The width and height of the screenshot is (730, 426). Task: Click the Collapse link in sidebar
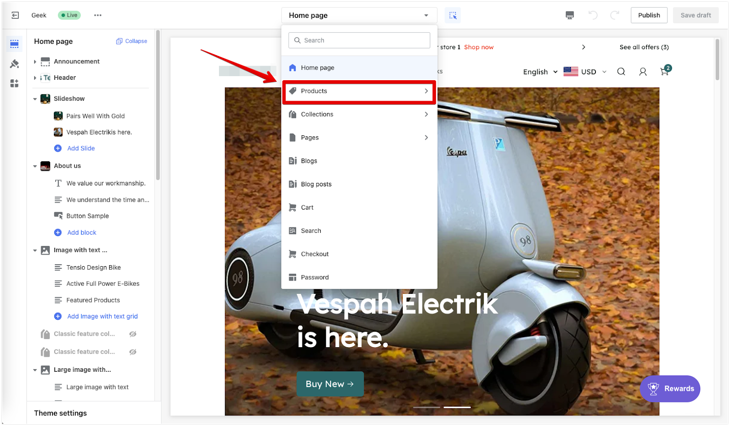click(x=132, y=41)
